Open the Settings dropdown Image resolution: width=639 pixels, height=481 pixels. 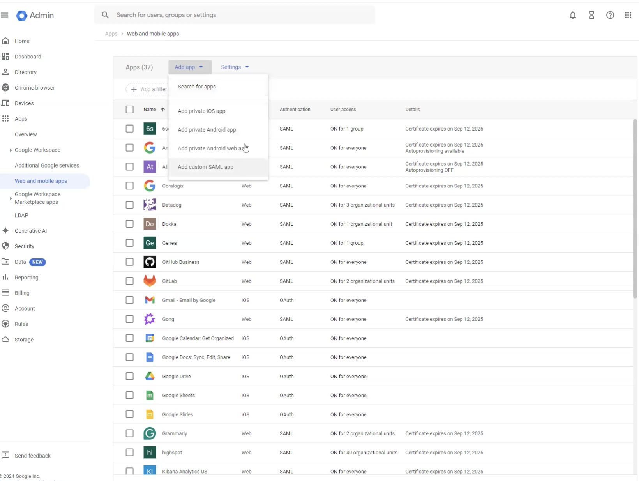(235, 67)
